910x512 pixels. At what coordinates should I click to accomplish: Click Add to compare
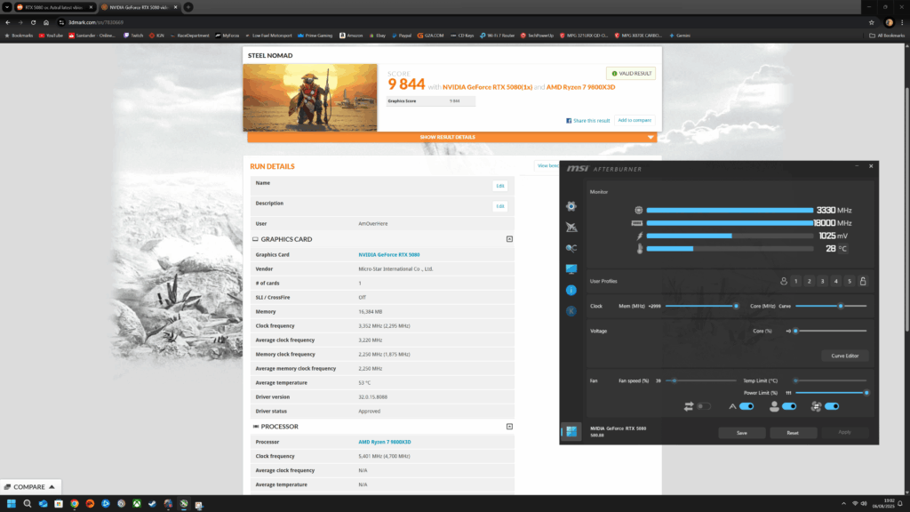tap(635, 120)
